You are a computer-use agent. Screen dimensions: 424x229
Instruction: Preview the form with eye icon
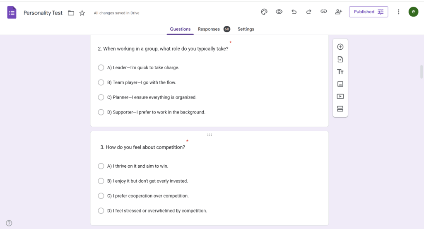(279, 12)
